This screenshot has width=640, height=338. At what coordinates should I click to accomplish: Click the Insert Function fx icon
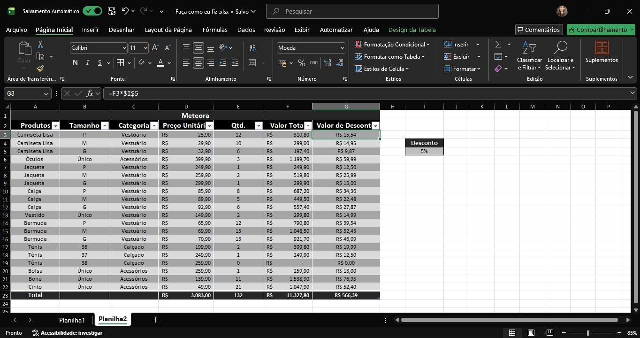click(90, 93)
